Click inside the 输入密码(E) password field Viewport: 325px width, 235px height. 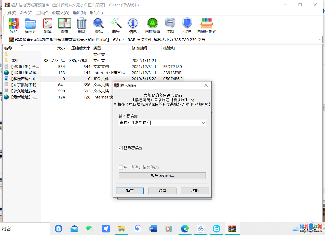click(x=153, y=123)
